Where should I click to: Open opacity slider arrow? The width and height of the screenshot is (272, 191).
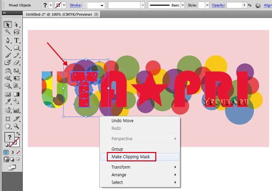[244, 5]
